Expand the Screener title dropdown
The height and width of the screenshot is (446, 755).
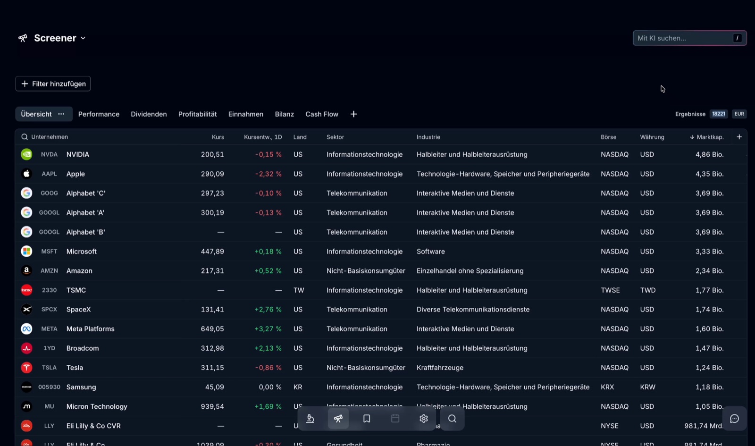pyautogui.click(x=83, y=38)
